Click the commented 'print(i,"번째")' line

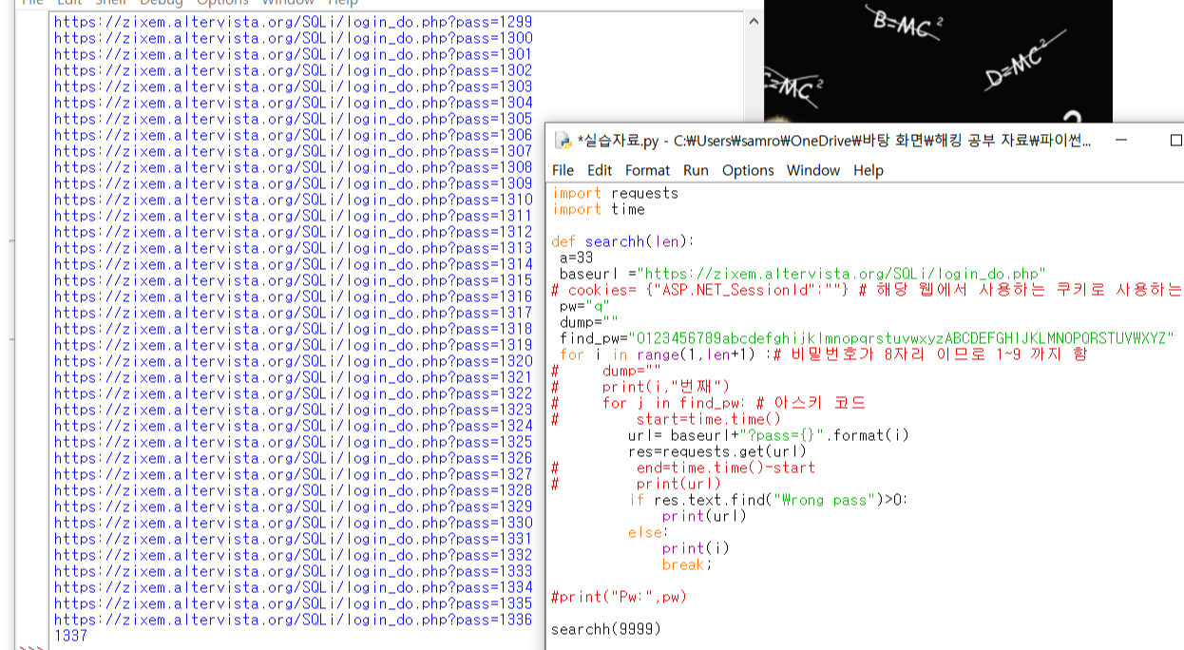tap(640, 387)
